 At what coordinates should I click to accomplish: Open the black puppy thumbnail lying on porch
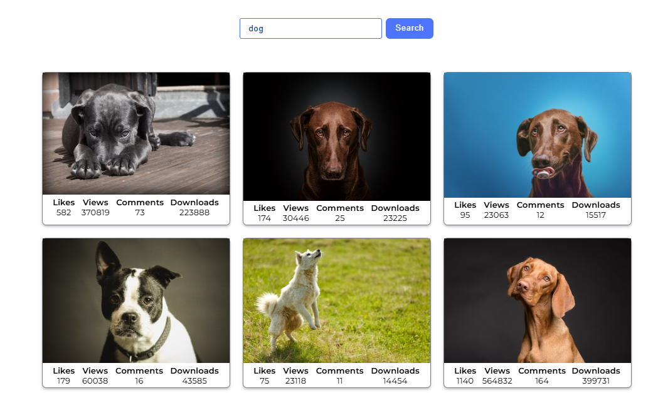click(135, 133)
